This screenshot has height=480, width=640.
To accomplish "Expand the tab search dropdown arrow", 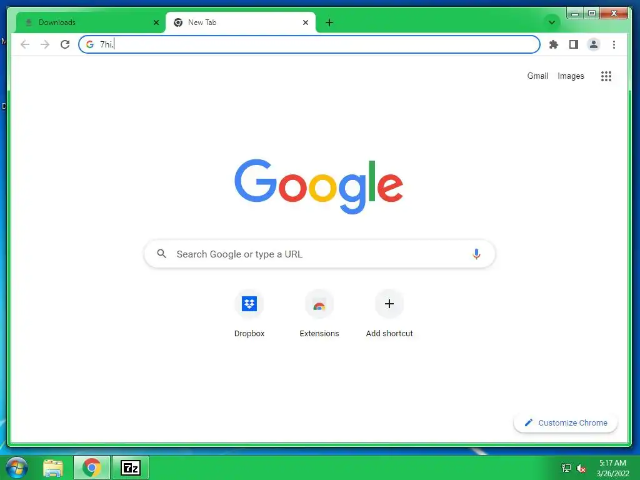I will 551,22.
